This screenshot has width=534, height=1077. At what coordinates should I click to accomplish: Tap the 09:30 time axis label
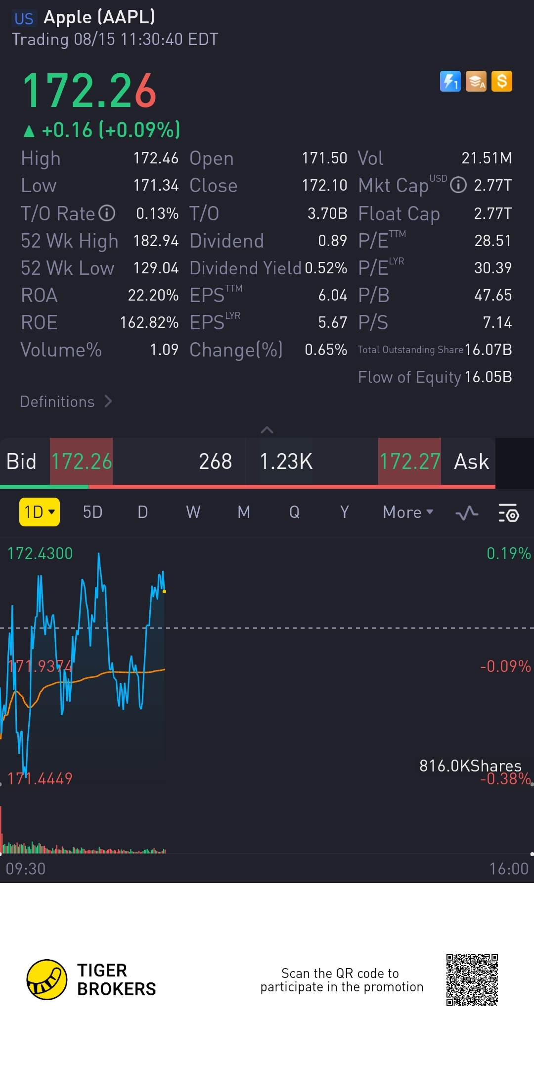[x=26, y=869]
